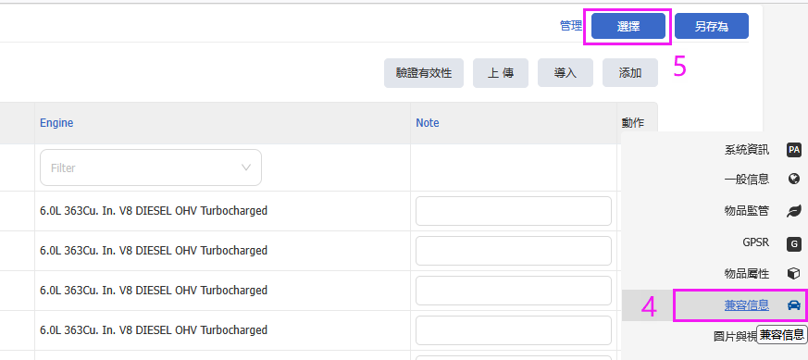
Task: Click the 驗證有效性 button
Action: [424, 72]
